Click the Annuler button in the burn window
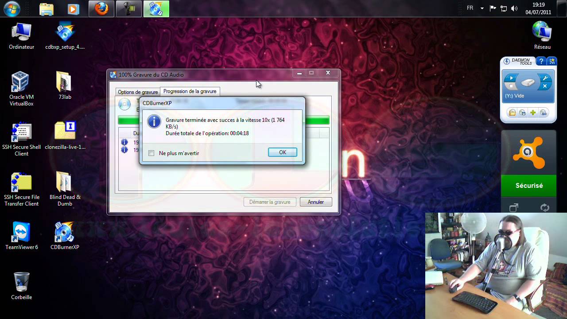This screenshot has height=319, width=567. click(316, 202)
